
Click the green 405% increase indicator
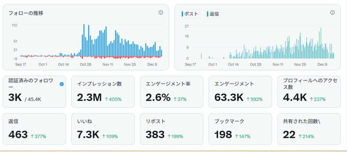coord(113,99)
